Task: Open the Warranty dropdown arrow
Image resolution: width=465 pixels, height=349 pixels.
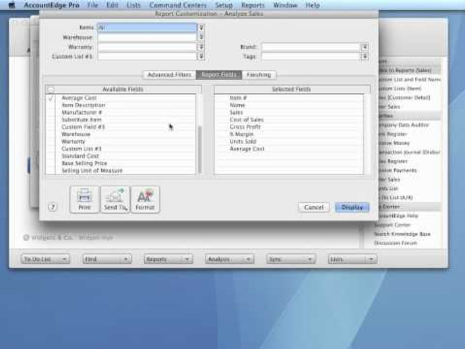Action: click(201, 47)
